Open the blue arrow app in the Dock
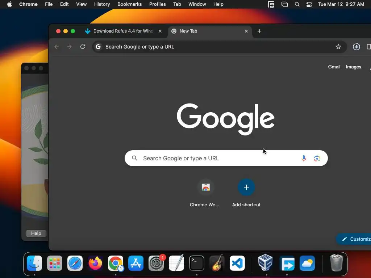The height and width of the screenshot is (278, 371). tap(287, 263)
